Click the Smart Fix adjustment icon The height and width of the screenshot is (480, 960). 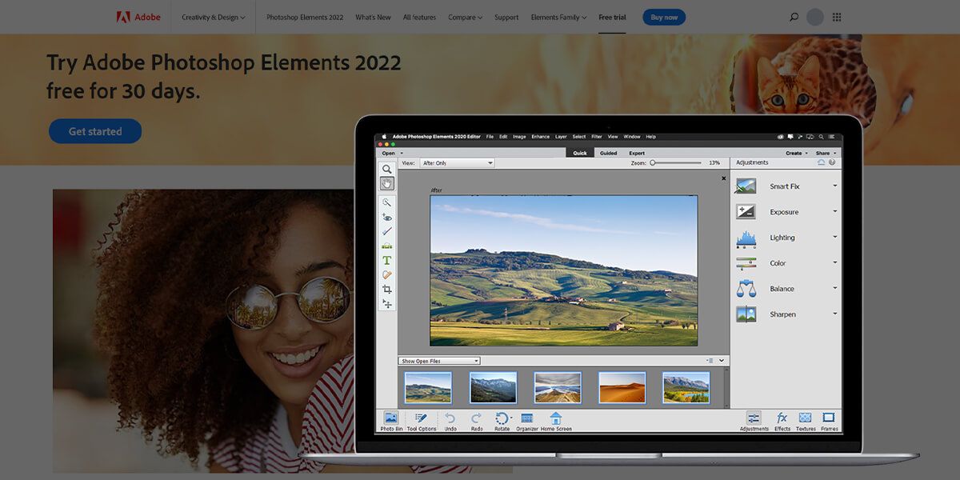click(x=746, y=186)
